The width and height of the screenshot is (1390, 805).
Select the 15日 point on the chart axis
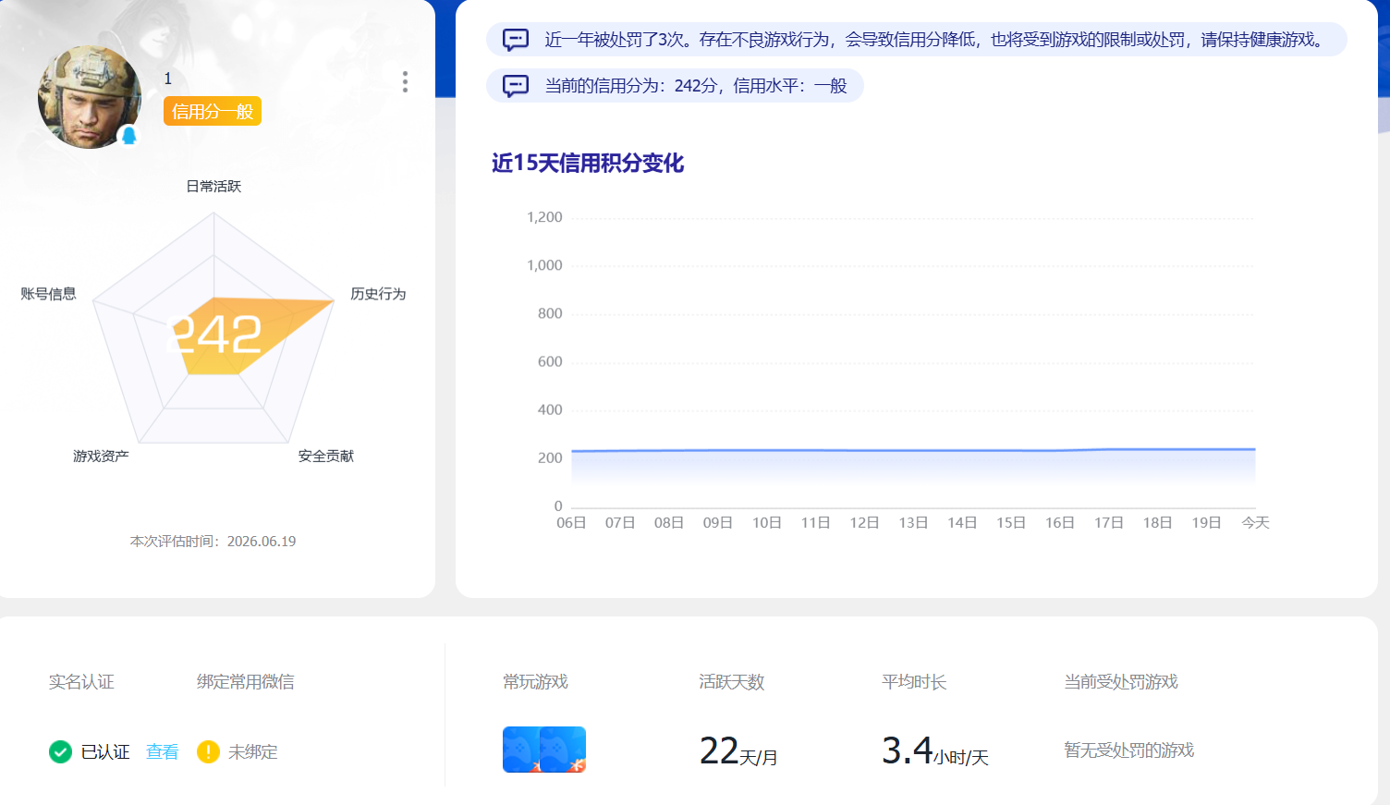coord(1011,522)
